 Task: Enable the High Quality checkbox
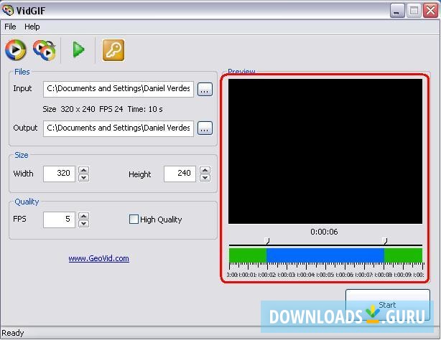pyautogui.click(x=134, y=219)
